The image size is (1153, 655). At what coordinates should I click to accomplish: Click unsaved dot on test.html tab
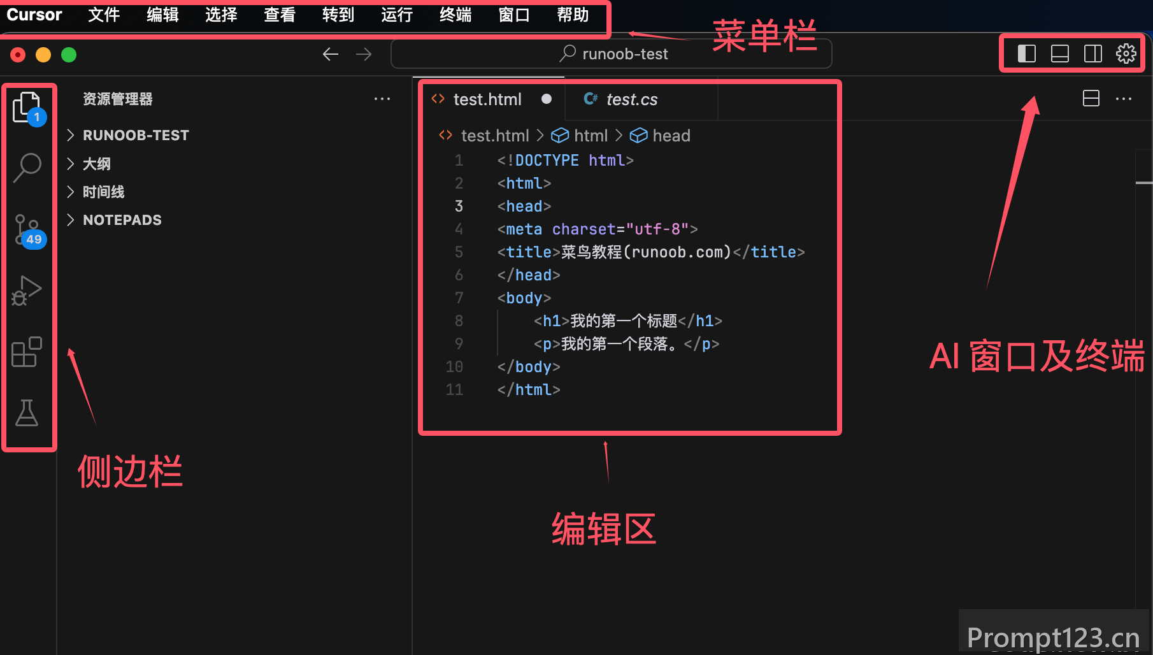click(x=546, y=99)
